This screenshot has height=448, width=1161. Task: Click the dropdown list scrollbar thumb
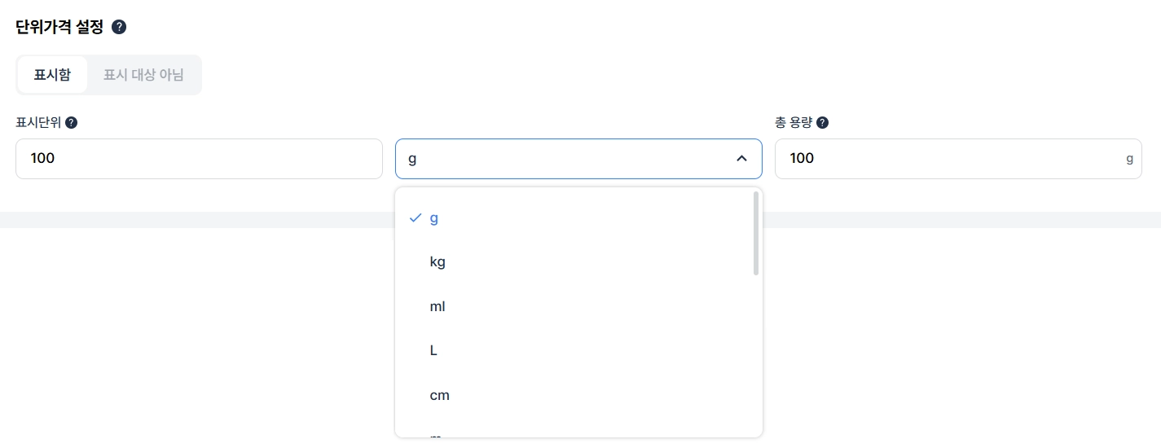pos(756,234)
